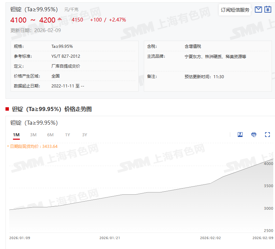Click the YS/T 827-2012 reference standard
This screenshot has height=249, width=275.
click(66, 56)
